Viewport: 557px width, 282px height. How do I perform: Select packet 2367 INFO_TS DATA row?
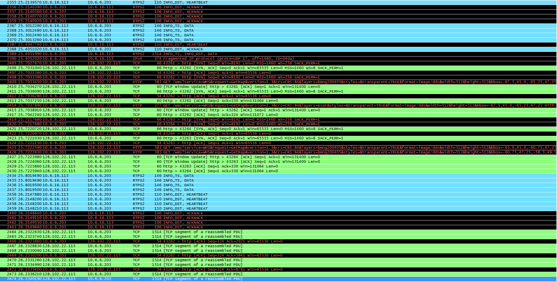(x=278, y=26)
